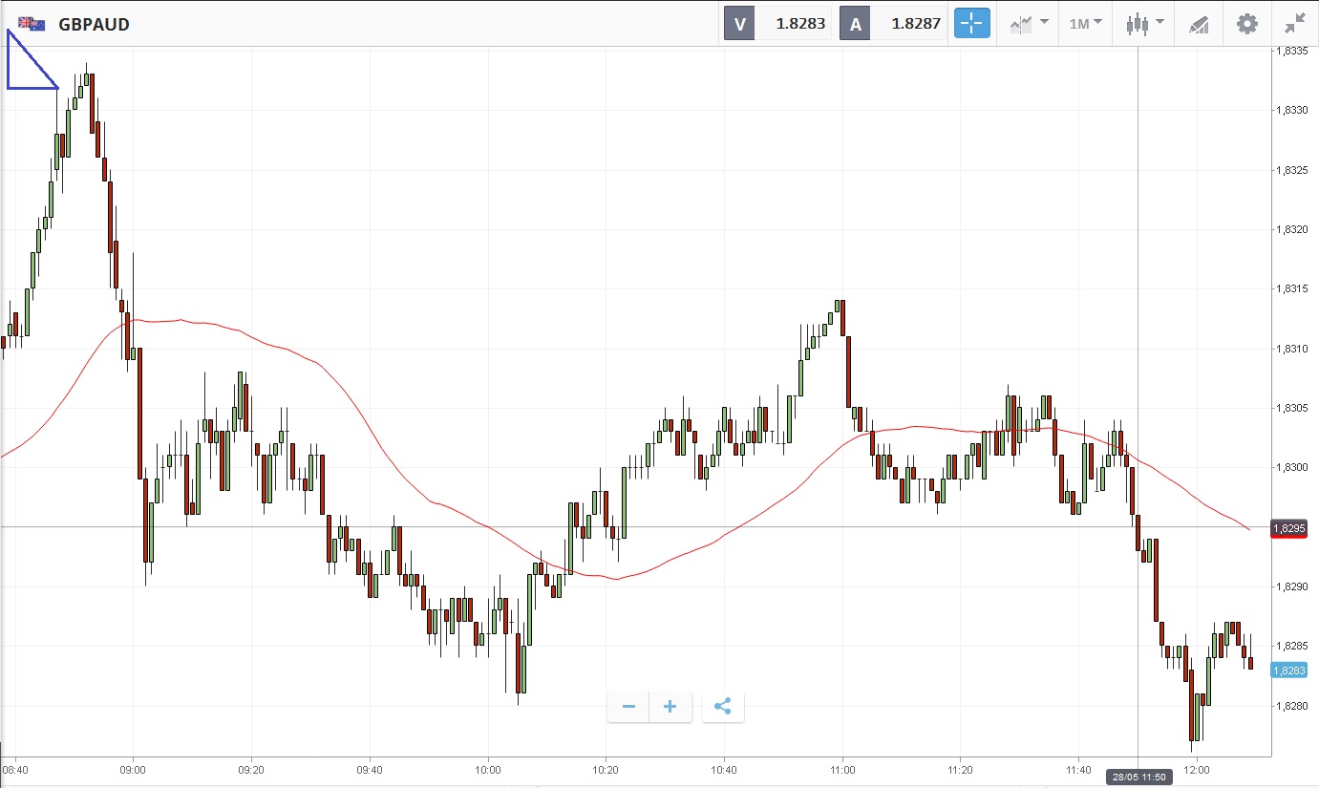Zoom out with the minus button
The width and height of the screenshot is (1319, 788).
coord(628,707)
